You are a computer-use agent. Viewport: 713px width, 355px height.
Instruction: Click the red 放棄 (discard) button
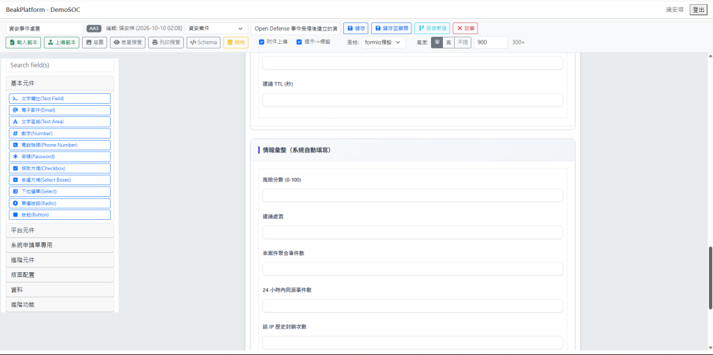pyautogui.click(x=465, y=28)
